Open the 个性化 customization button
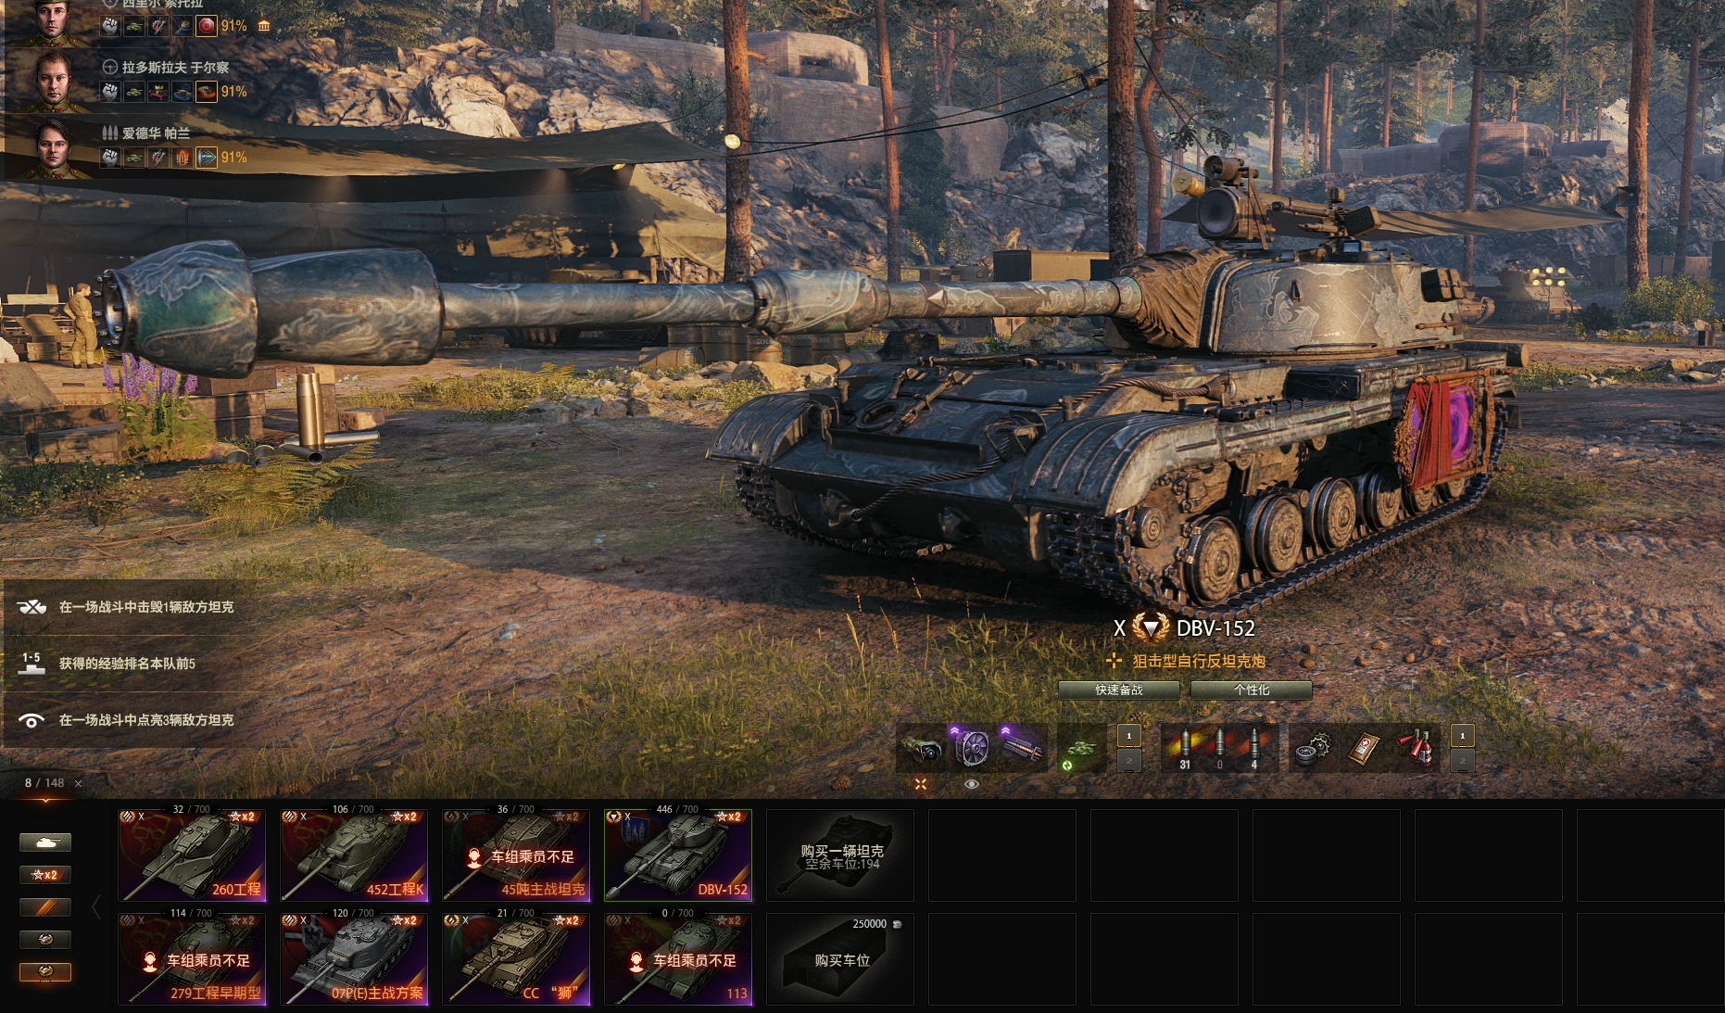Viewport: 1725px width, 1013px height. [x=1251, y=690]
